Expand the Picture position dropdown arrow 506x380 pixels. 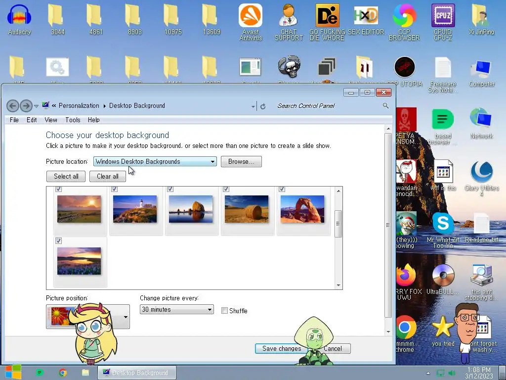(x=126, y=317)
